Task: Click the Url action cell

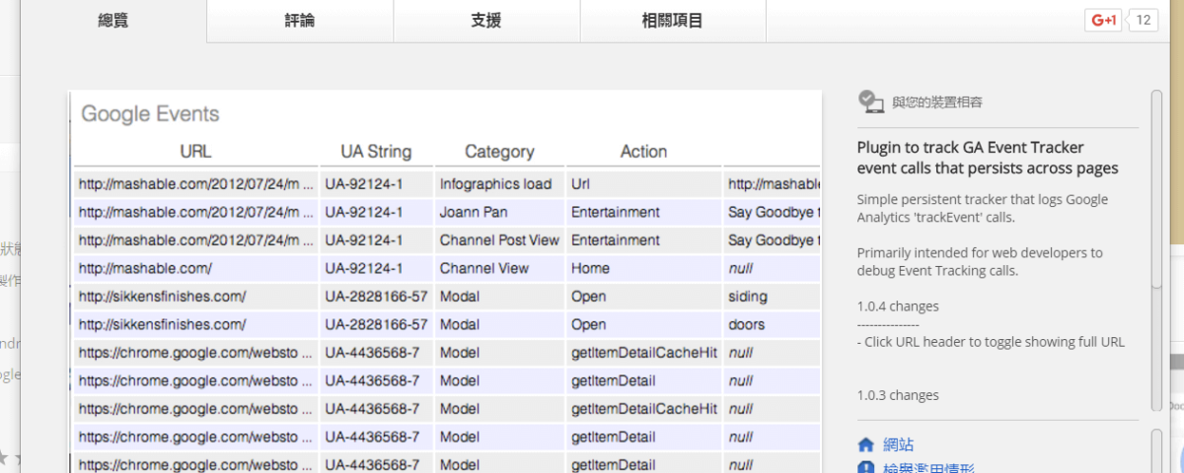Action: [643, 184]
